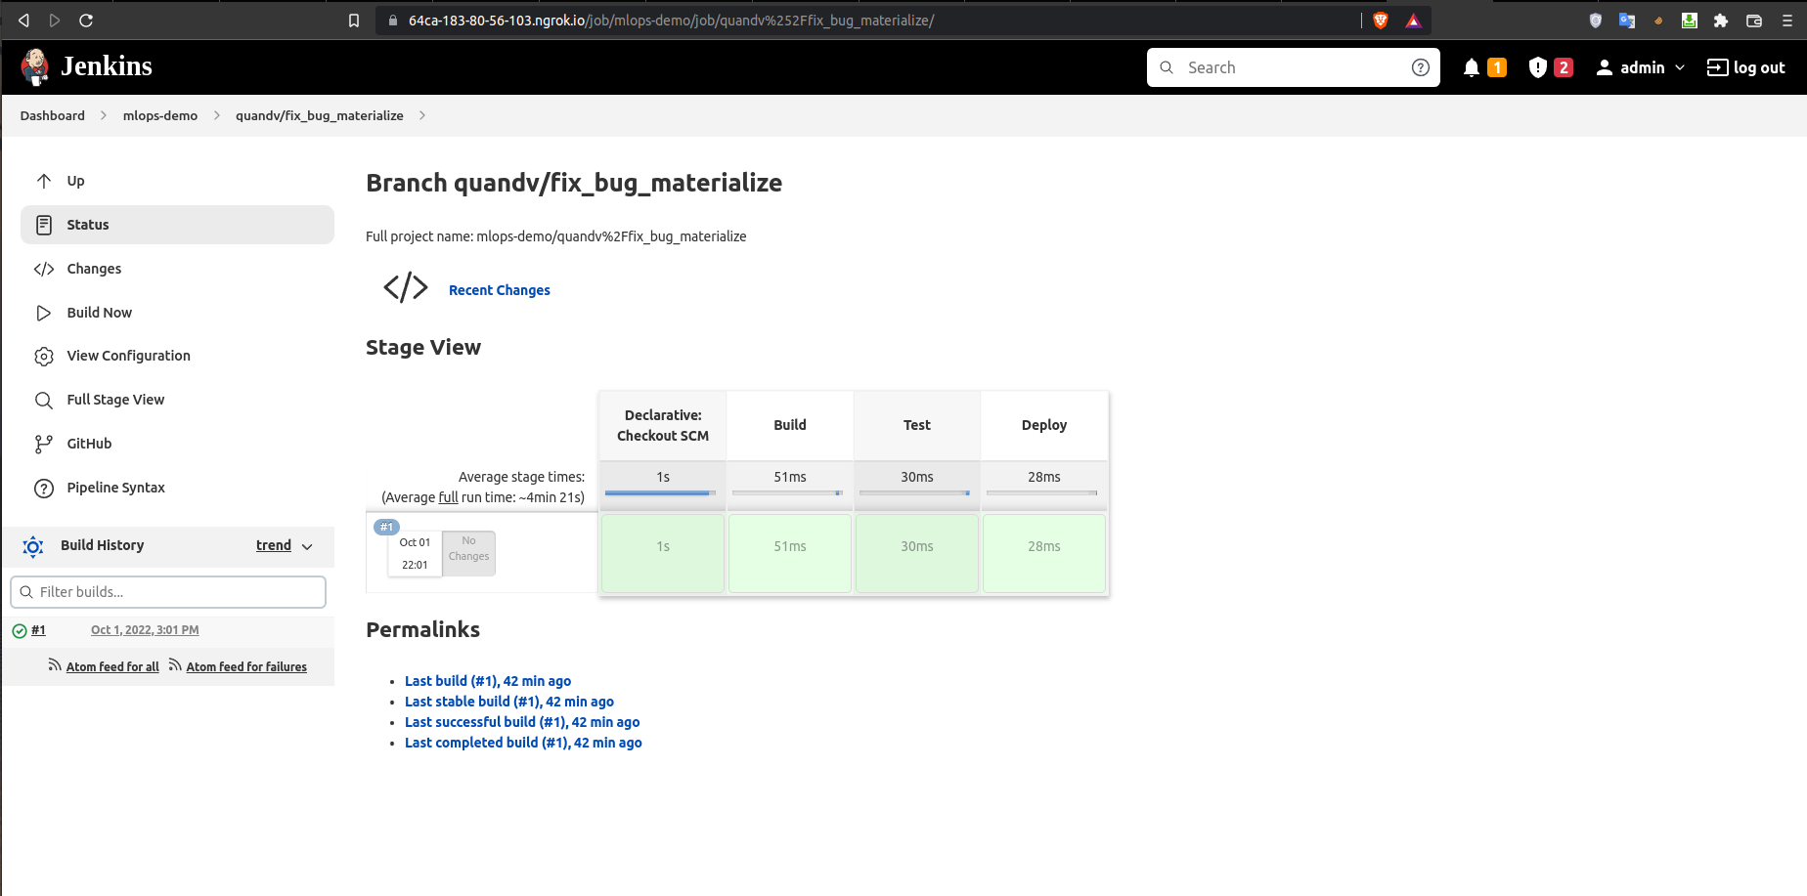Click the Brave rewards triangle icon
The width and height of the screenshot is (1807, 896).
[x=1413, y=21]
